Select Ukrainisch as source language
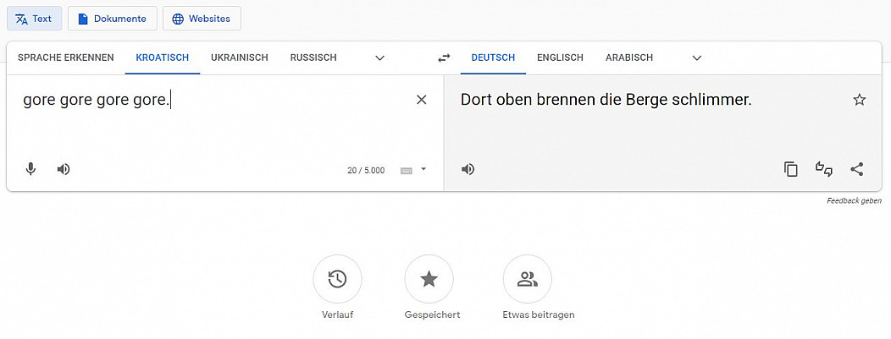 [240, 58]
